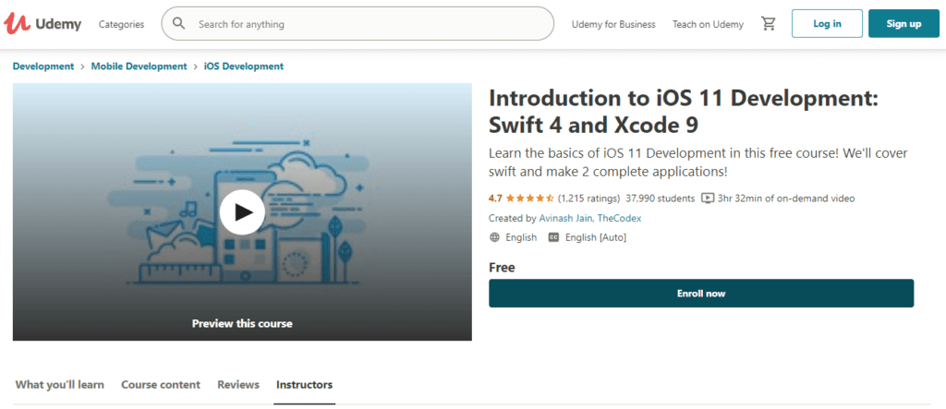Click the course description paragraph
This screenshot has width=946, height=409.
[698, 162]
